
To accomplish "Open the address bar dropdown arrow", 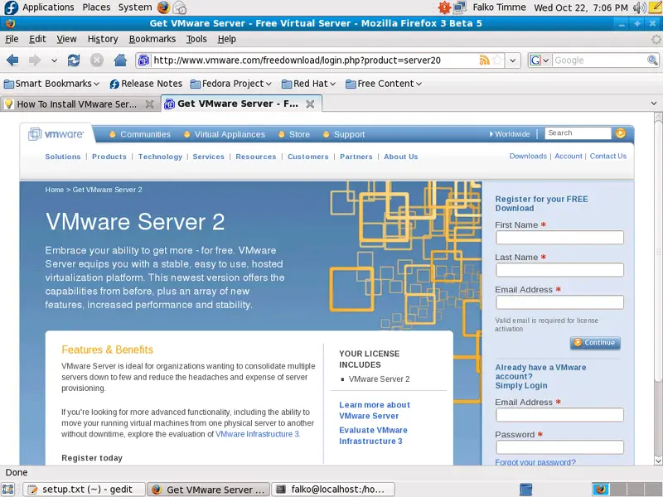I will coord(512,60).
